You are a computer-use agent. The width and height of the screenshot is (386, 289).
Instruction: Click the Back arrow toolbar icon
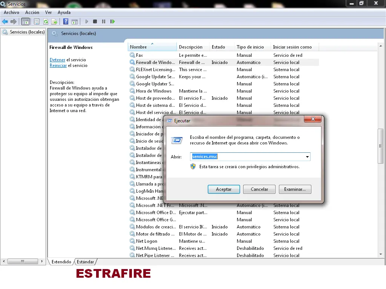pyautogui.click(x=5, y=21)
